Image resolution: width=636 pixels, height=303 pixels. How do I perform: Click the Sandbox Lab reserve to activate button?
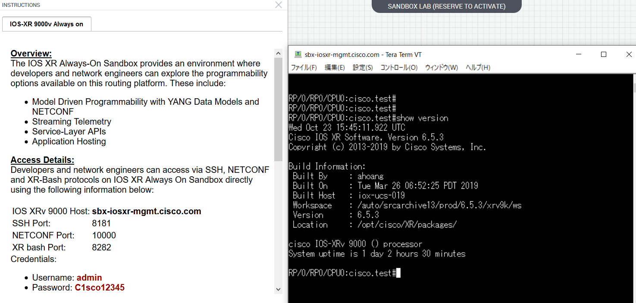(x=447, y=6)
